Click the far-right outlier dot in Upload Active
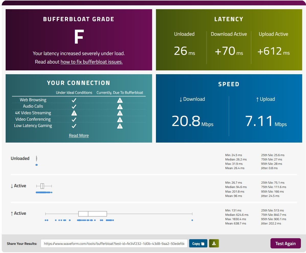This screenshot has height=253, width=306. tap(192, 220)
